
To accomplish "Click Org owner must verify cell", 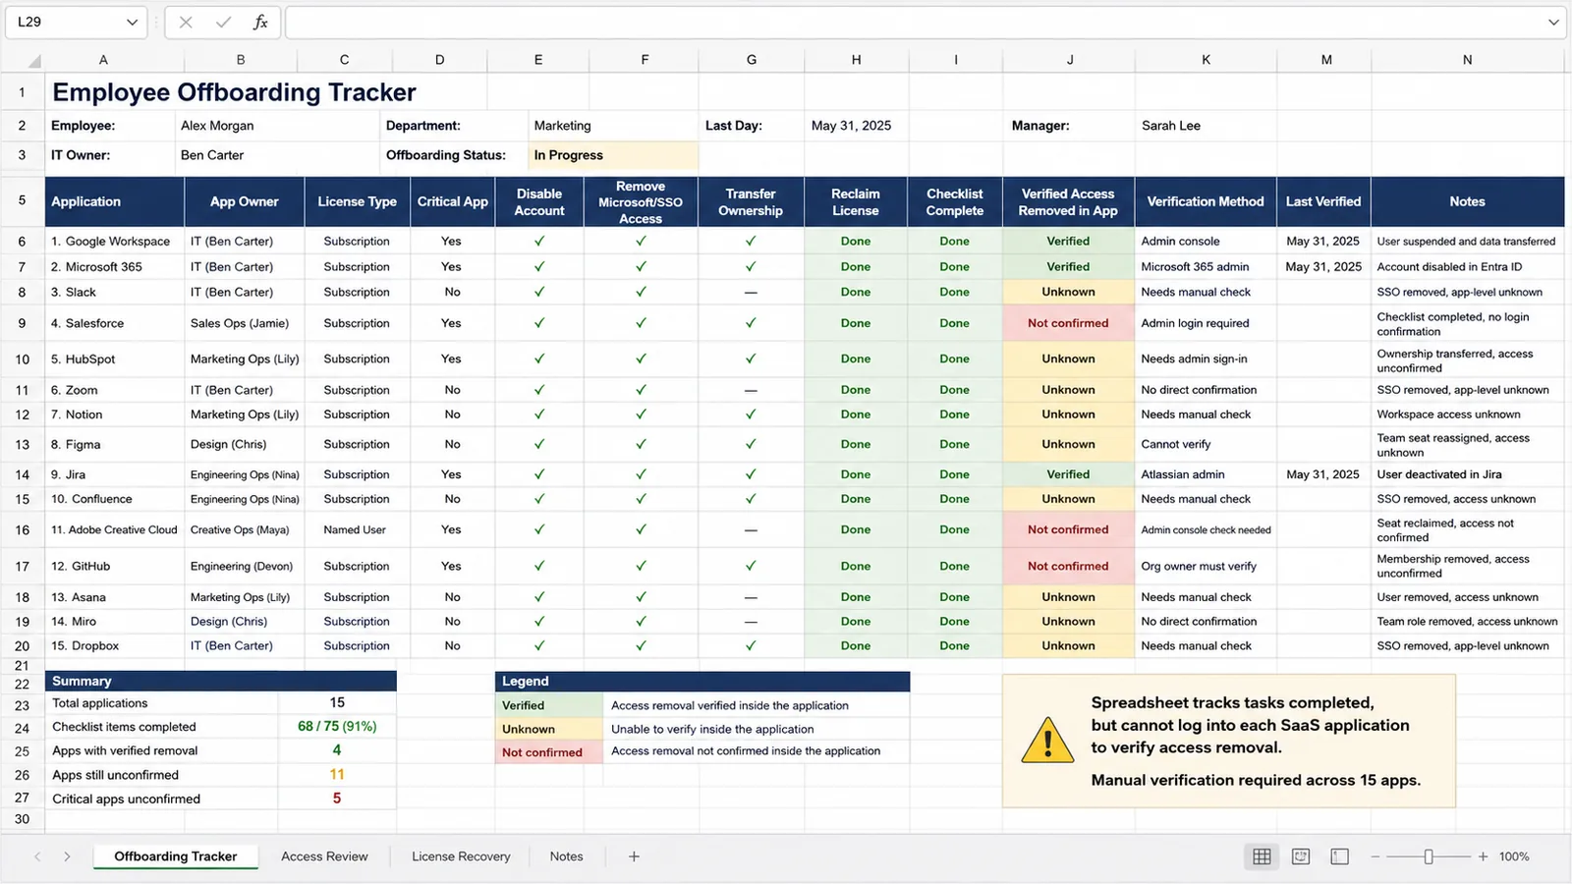I will tap(1206, 566).
